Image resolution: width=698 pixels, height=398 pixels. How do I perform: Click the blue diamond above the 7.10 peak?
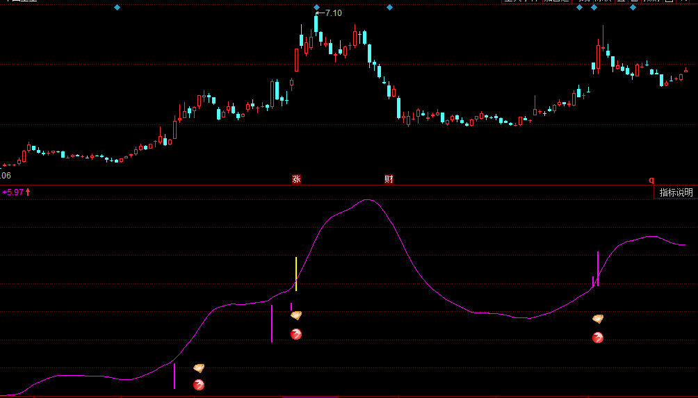(316, 8)
